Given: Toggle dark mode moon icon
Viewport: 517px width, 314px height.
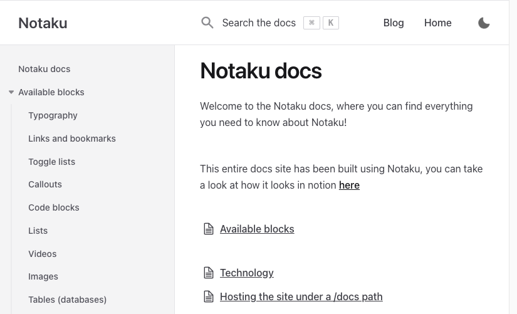Looking at the screenshot, I should point(484,23).
